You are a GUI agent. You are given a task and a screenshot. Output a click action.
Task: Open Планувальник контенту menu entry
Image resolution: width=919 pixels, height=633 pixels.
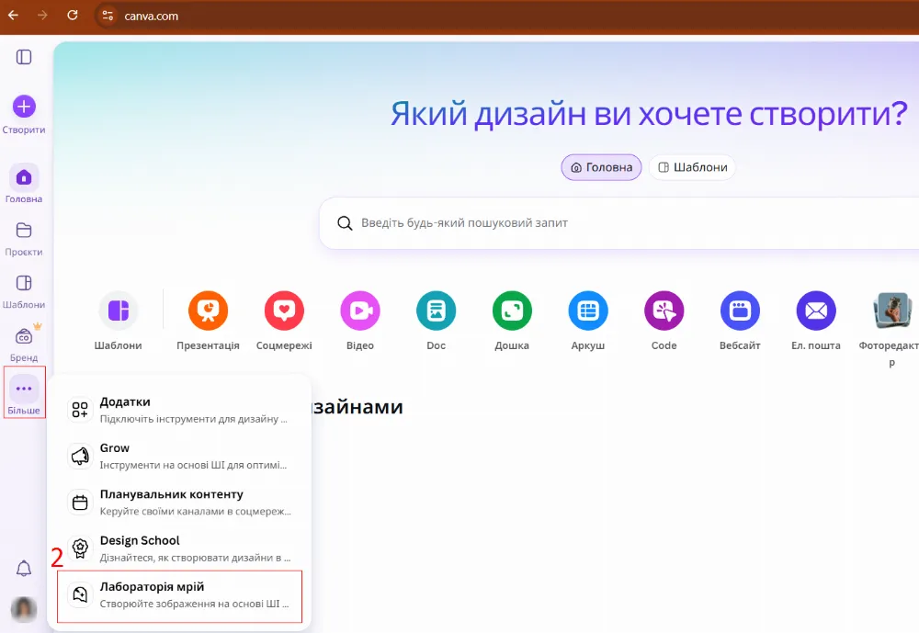[x=179, y=503]
